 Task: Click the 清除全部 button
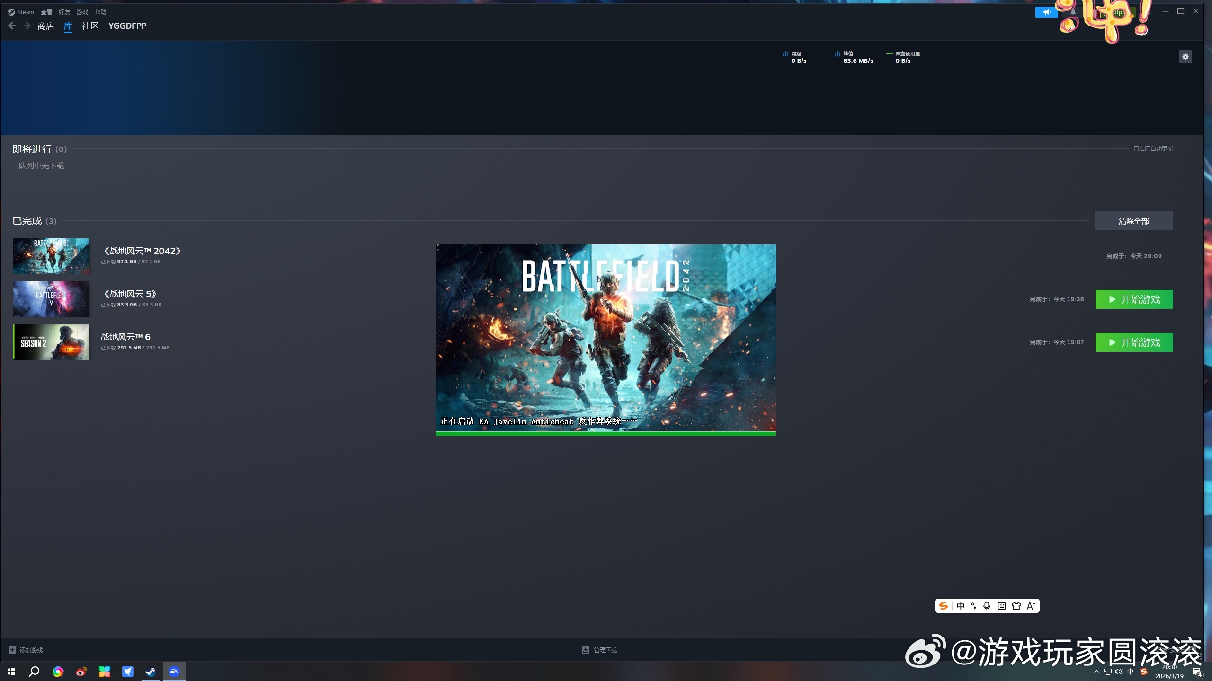(1133, 221)
